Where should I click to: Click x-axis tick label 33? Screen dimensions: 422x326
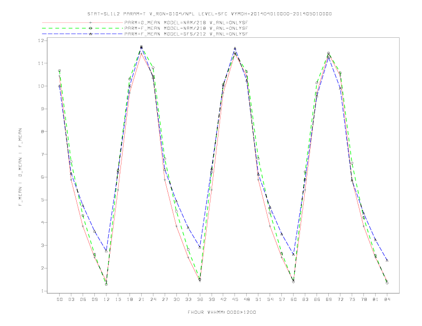(188, 299)
